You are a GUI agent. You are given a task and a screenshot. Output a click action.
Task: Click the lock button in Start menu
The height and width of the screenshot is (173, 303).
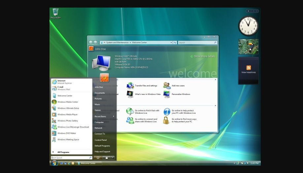coord(107,158)
